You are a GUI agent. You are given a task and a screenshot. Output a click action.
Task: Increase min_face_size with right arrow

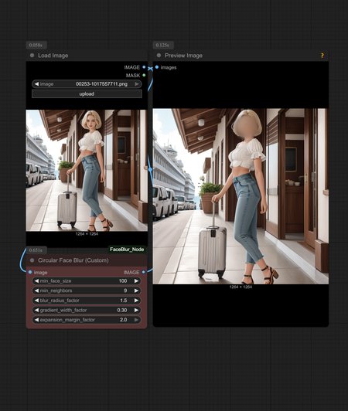coord(136,280)
